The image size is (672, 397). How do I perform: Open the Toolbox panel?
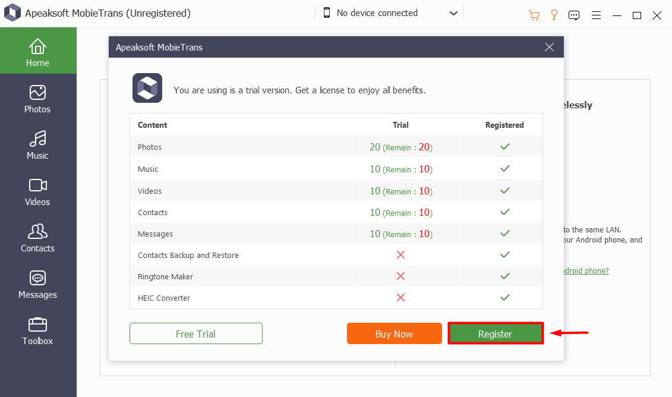coord(37,330)
